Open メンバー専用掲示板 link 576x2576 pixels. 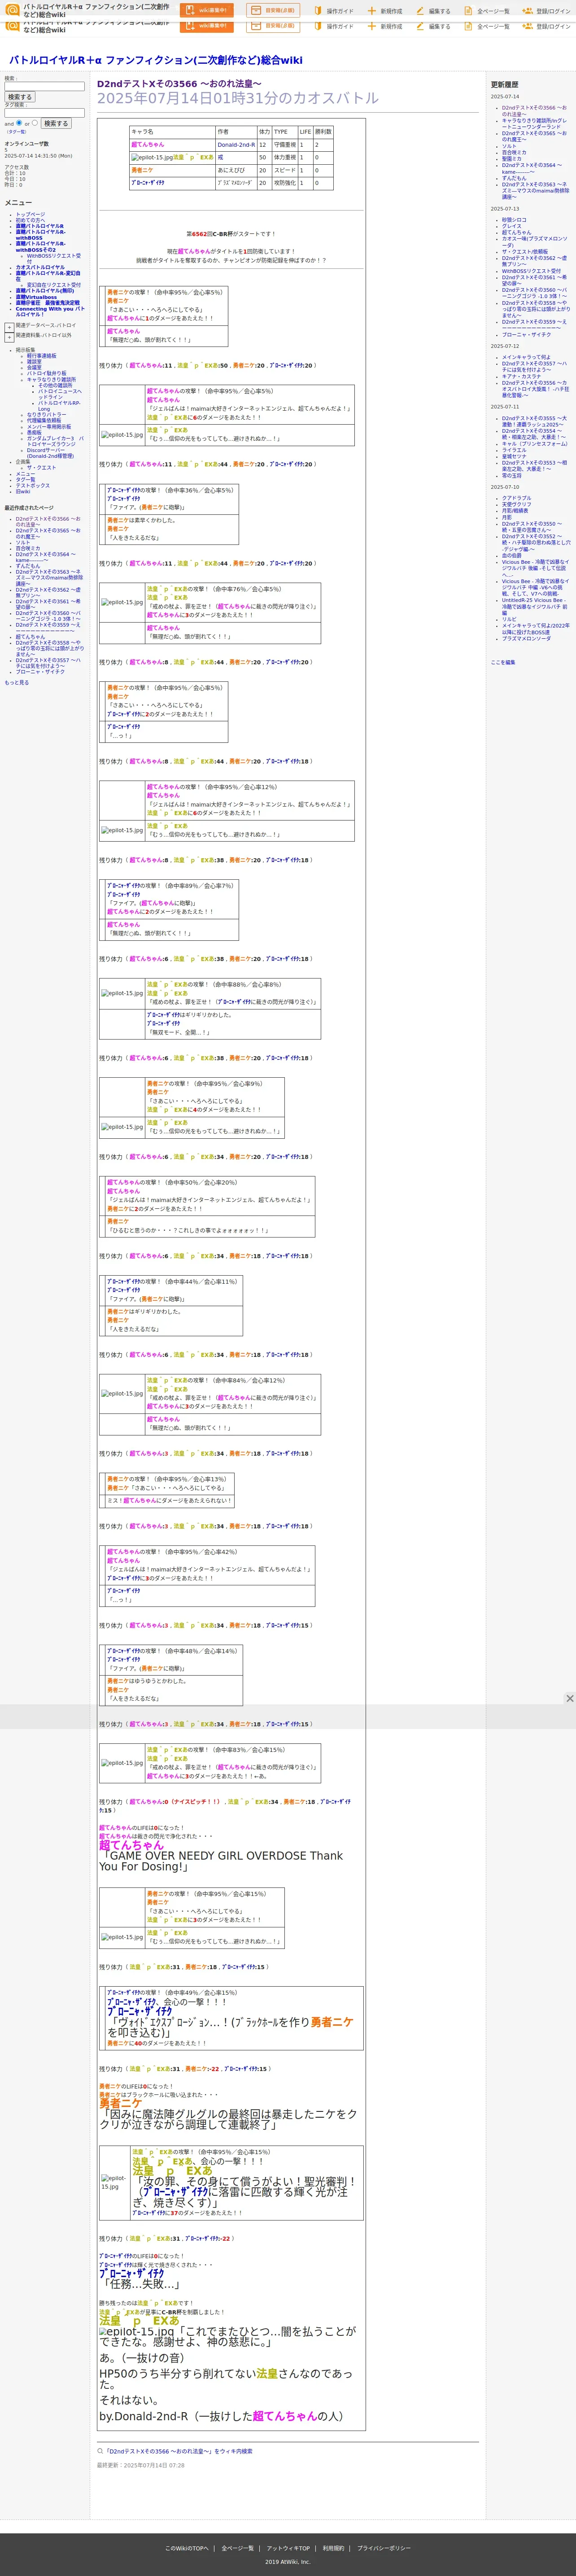[x=49, y=426]
